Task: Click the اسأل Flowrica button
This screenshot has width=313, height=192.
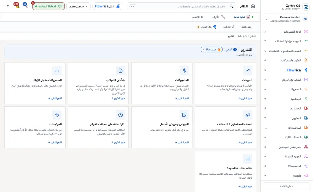Action: (107, 6)
